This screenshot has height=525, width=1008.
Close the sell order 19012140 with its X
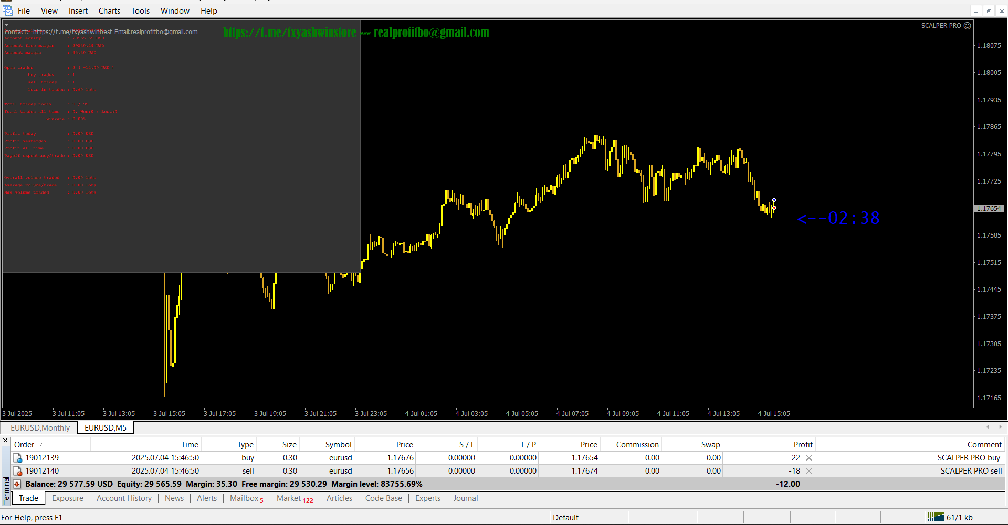click(809, 471)
